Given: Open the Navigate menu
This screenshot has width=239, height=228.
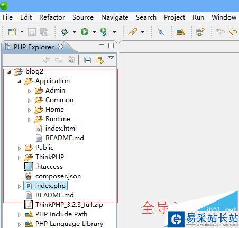Looking at the screenshot, I should [x=115, y=17].
